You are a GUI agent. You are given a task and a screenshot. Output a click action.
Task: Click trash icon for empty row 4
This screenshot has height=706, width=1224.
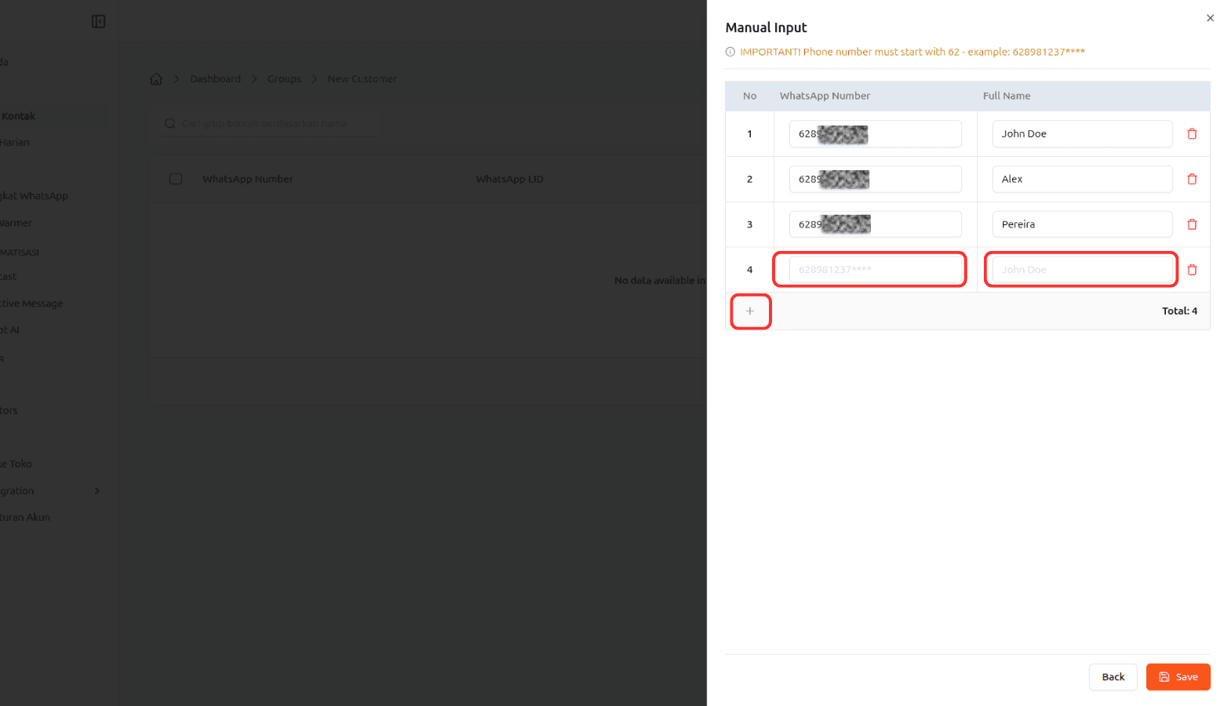pos(1192,270)
